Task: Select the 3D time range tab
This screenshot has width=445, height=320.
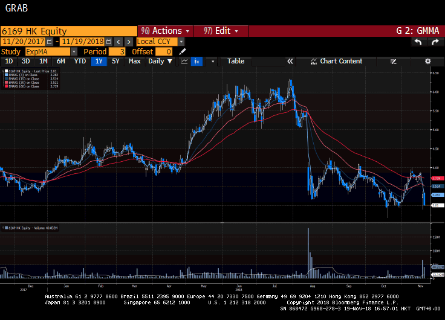Action: click(26, 61)
